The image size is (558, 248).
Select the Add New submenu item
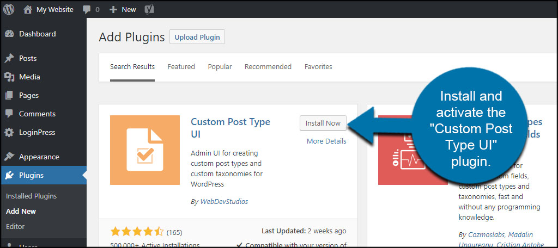coord(21,212)
